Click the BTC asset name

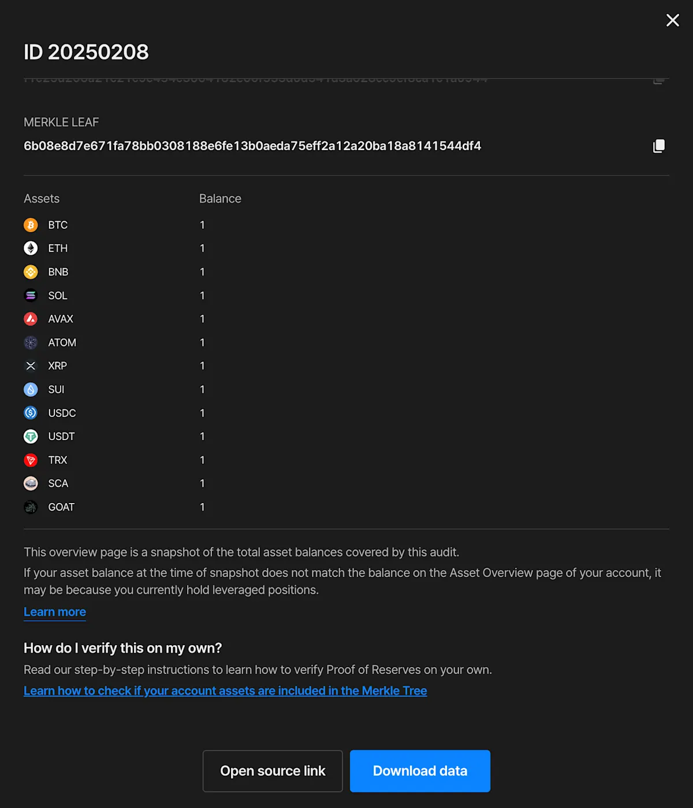(x=58, y=225)
